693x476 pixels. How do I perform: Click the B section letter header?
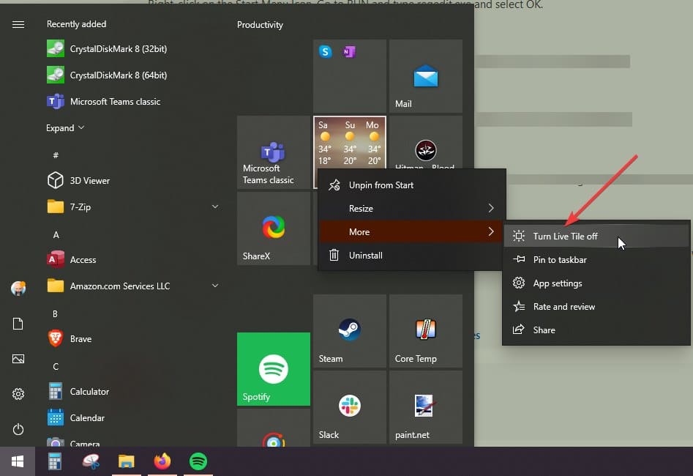click(x=55, y=313)
